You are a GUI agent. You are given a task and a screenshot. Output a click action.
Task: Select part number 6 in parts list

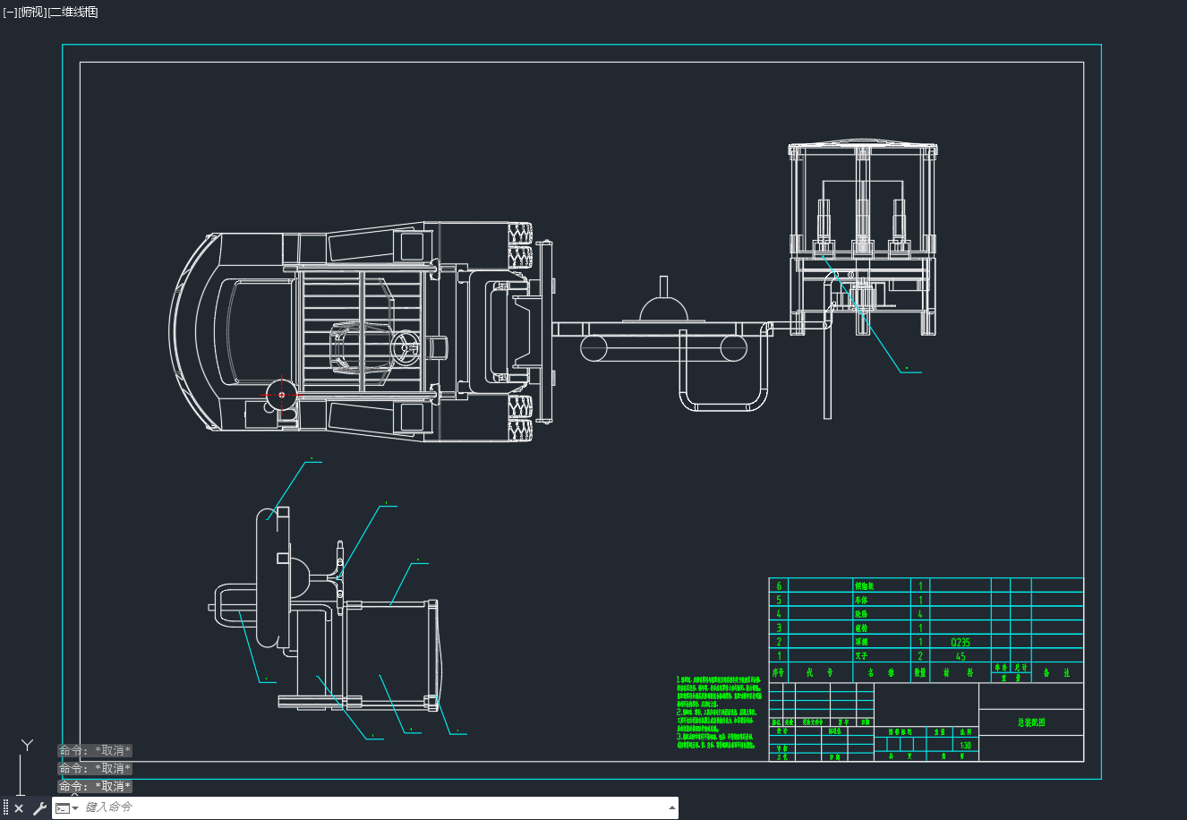click(x=779, y=586)
